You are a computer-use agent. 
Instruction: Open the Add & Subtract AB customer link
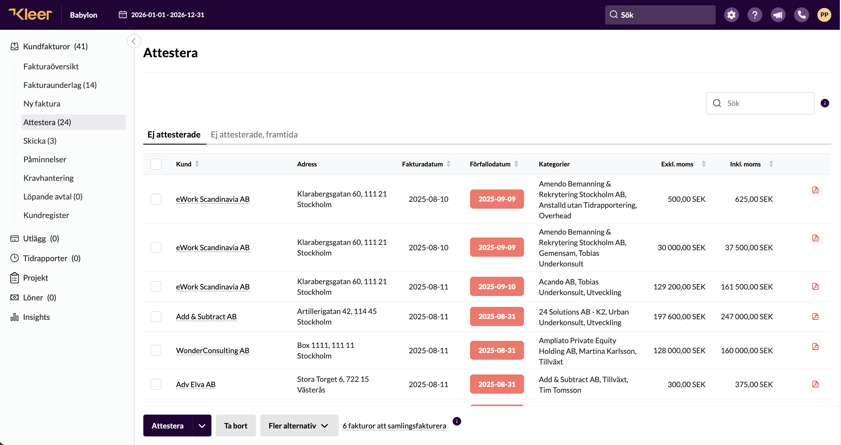pyautogui.click(x=206, y=317)
